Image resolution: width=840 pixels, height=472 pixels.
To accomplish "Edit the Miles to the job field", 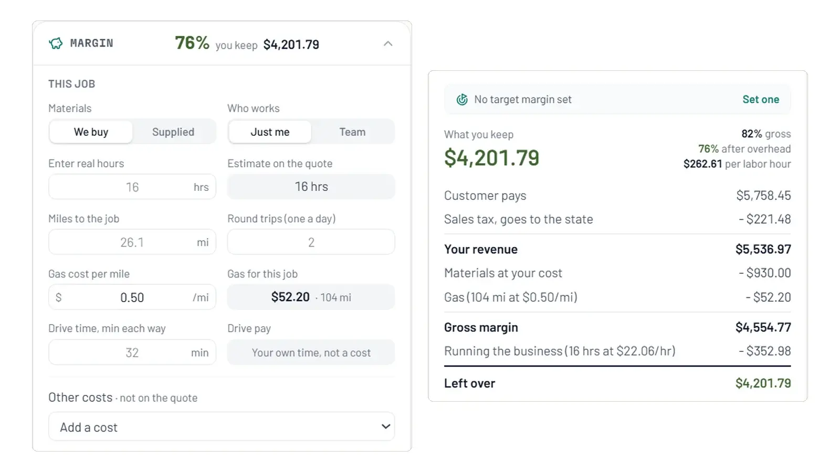I will [x=132, y=242].
